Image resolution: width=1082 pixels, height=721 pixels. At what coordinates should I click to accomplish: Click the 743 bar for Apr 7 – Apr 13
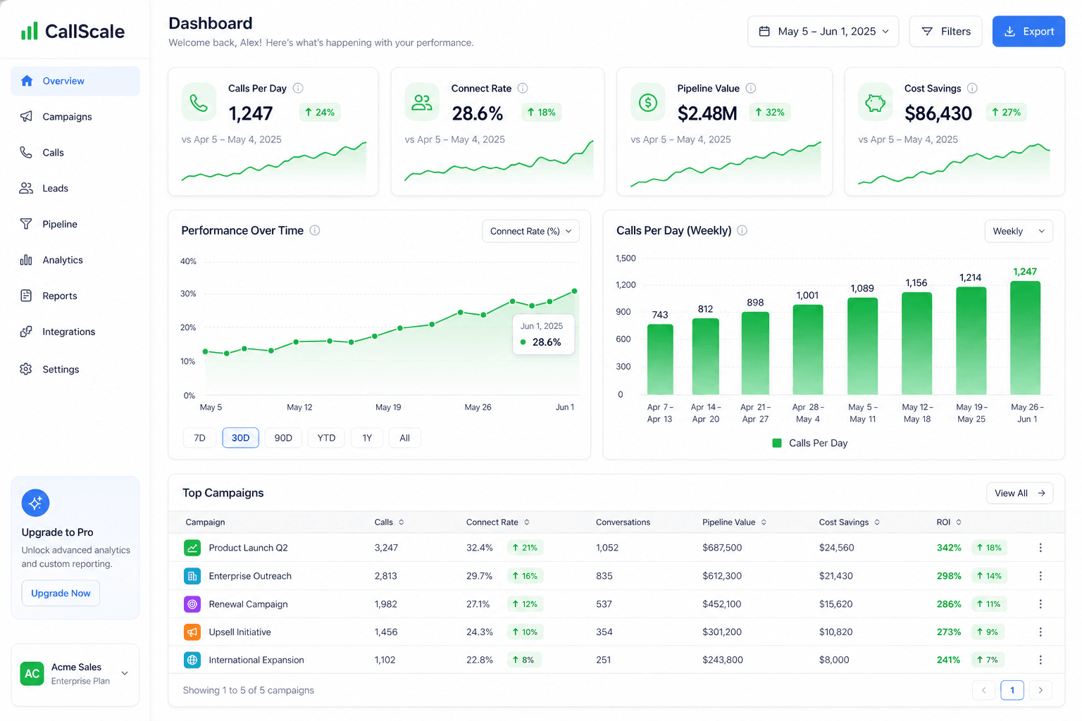[x=660, y=359]
